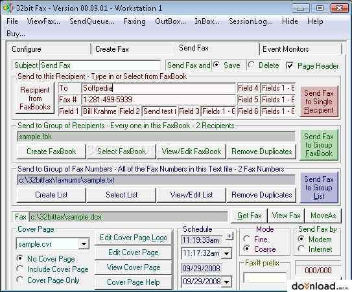
Task: Open the SendQueue... menu
Action: coord(92,21)
